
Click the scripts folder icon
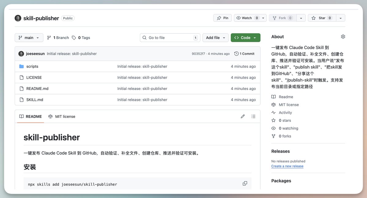pyautogui.click(x=21, y=66)
